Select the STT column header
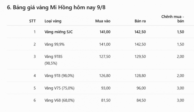 [x=32, y=21]
